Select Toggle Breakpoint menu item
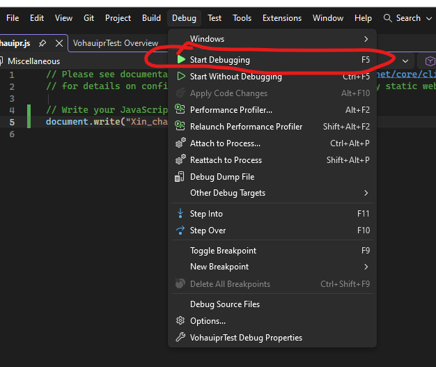The width and height of the screenshot is (436, 367). point(223,251)
